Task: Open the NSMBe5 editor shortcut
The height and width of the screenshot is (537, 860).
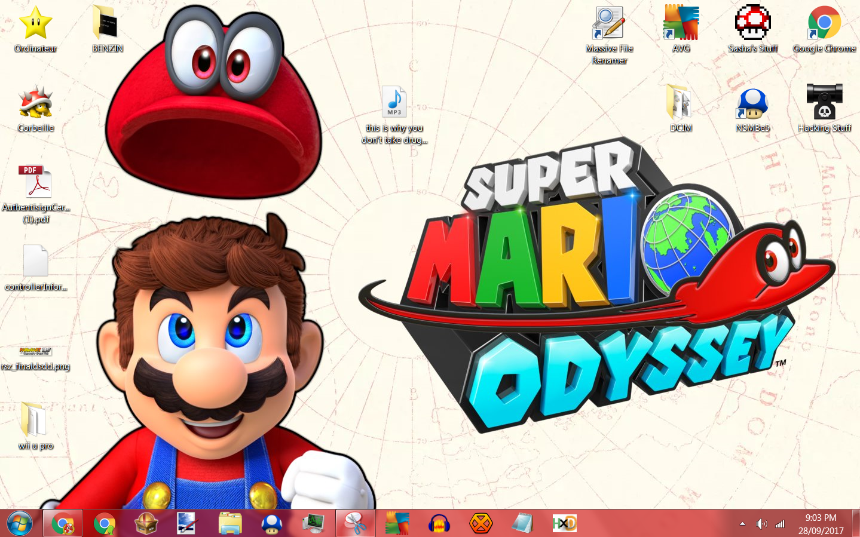Action: pos(752,104)
